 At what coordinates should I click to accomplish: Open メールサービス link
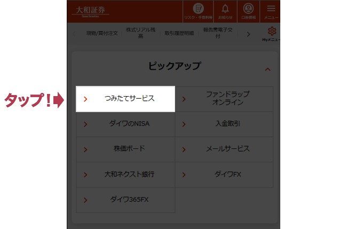tap(224, 149)
